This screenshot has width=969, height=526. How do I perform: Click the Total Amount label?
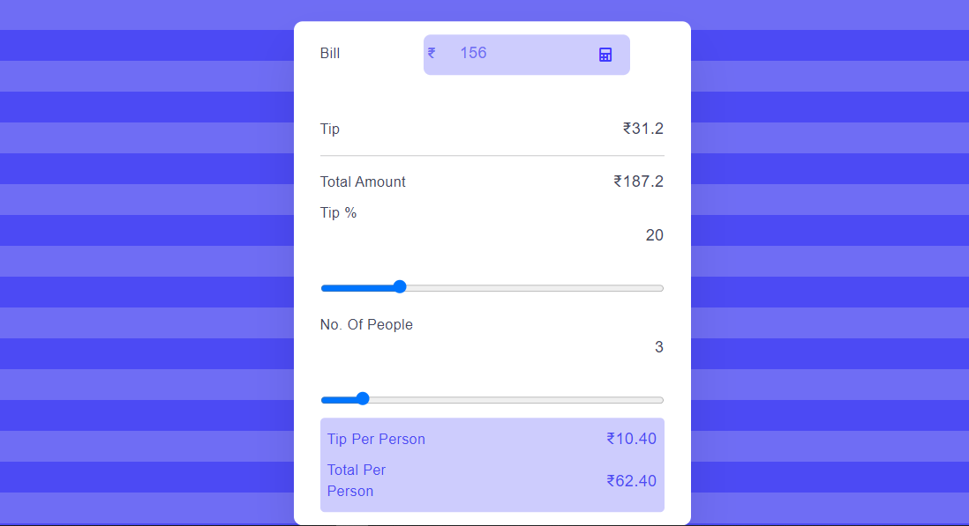[363, 182]
